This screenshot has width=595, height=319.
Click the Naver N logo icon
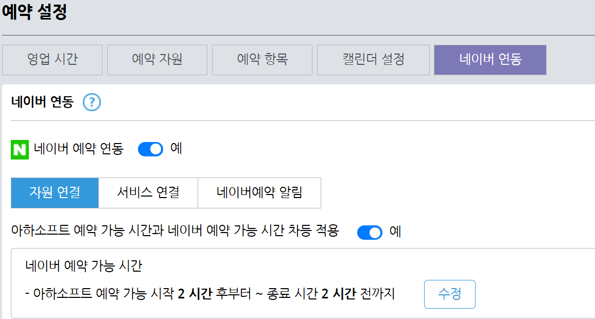[x=17, y=149]
